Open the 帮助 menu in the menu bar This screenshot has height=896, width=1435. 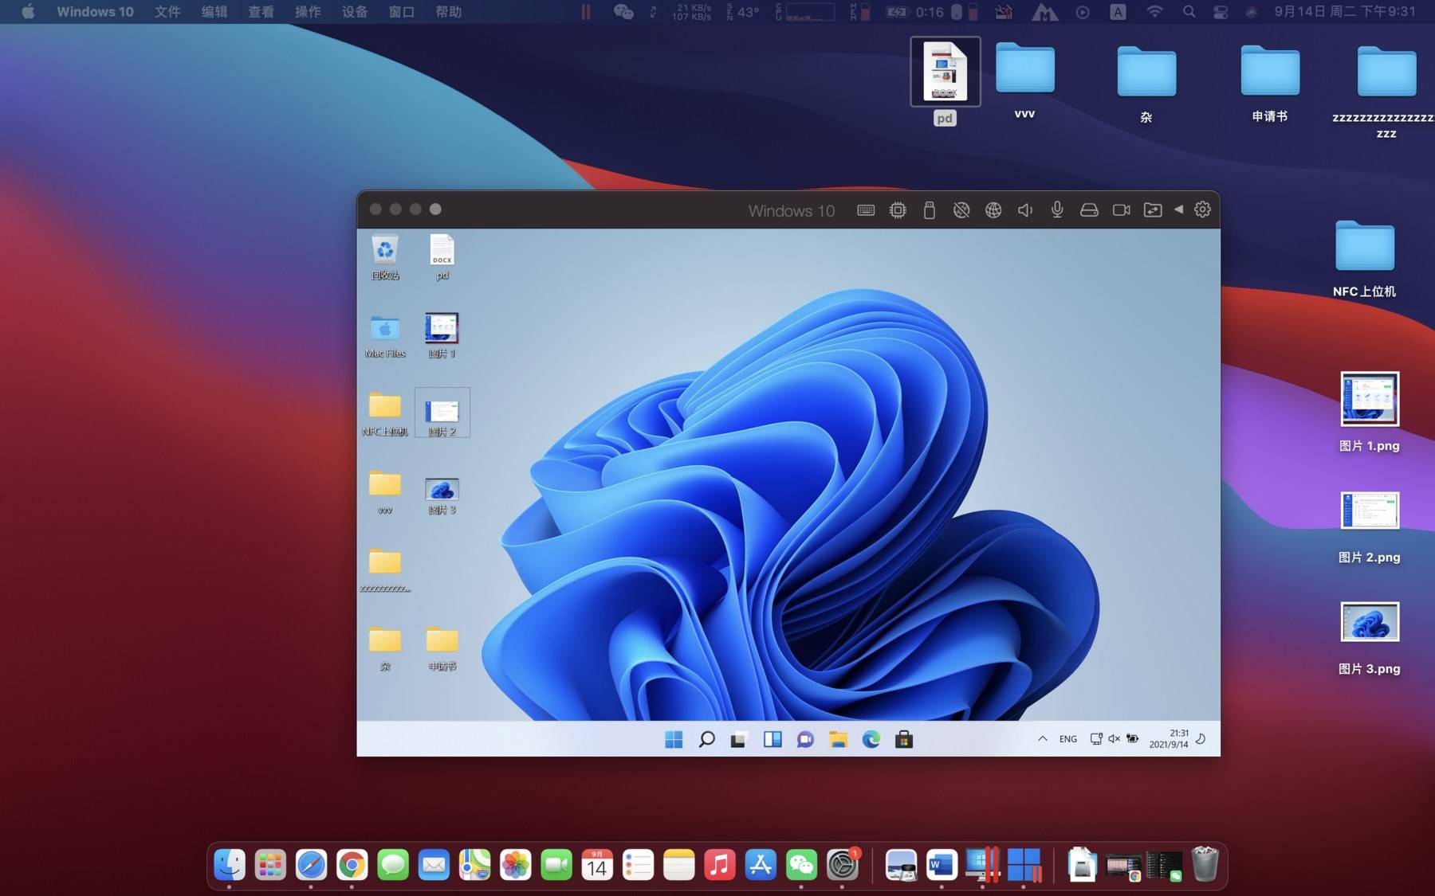point(449,12)
